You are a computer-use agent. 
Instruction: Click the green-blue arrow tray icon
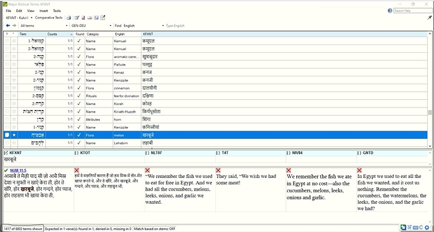(403, 228)
